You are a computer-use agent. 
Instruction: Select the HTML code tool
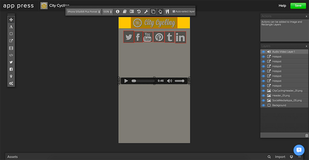[x=11, y=55]
